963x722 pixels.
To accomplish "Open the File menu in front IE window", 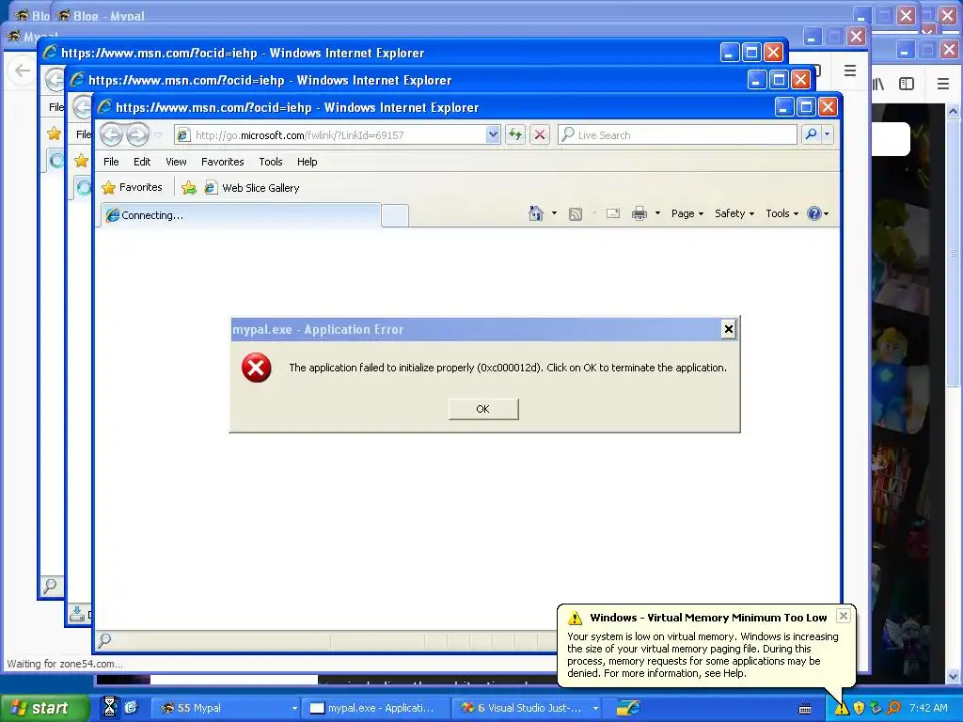I will 111,162.
